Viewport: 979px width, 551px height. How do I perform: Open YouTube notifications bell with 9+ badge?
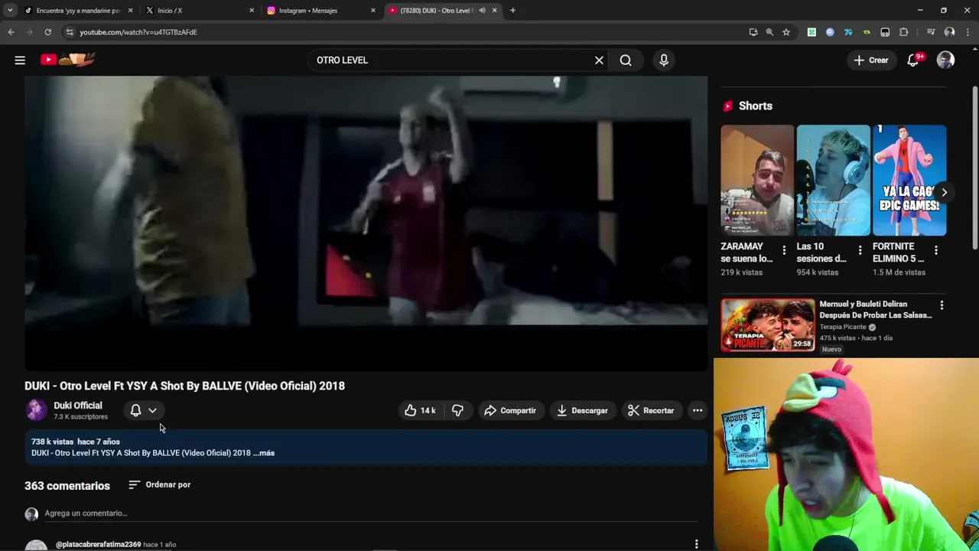[913, 60]
